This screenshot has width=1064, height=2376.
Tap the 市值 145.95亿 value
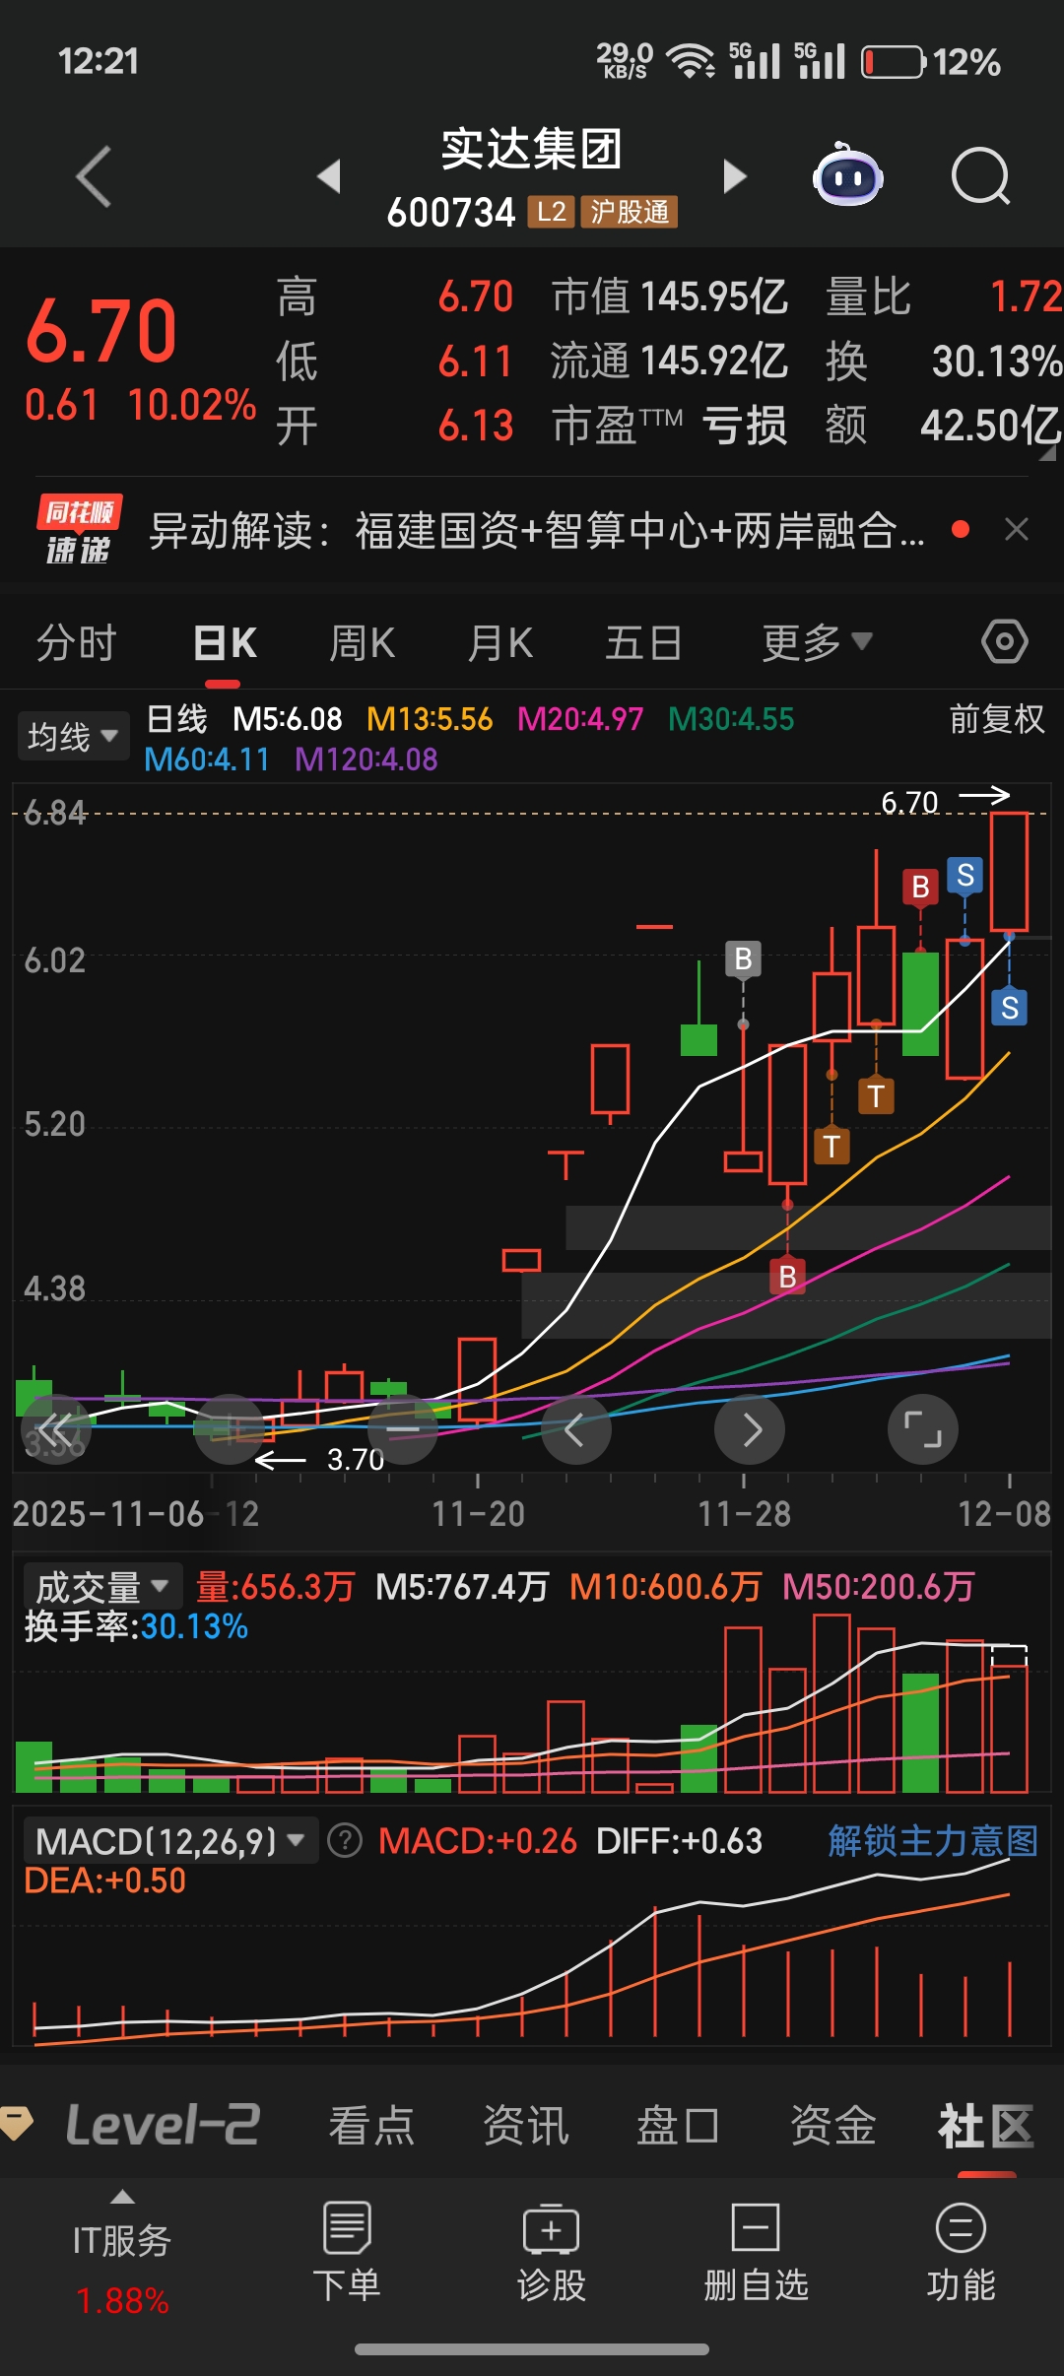point(669,297)
